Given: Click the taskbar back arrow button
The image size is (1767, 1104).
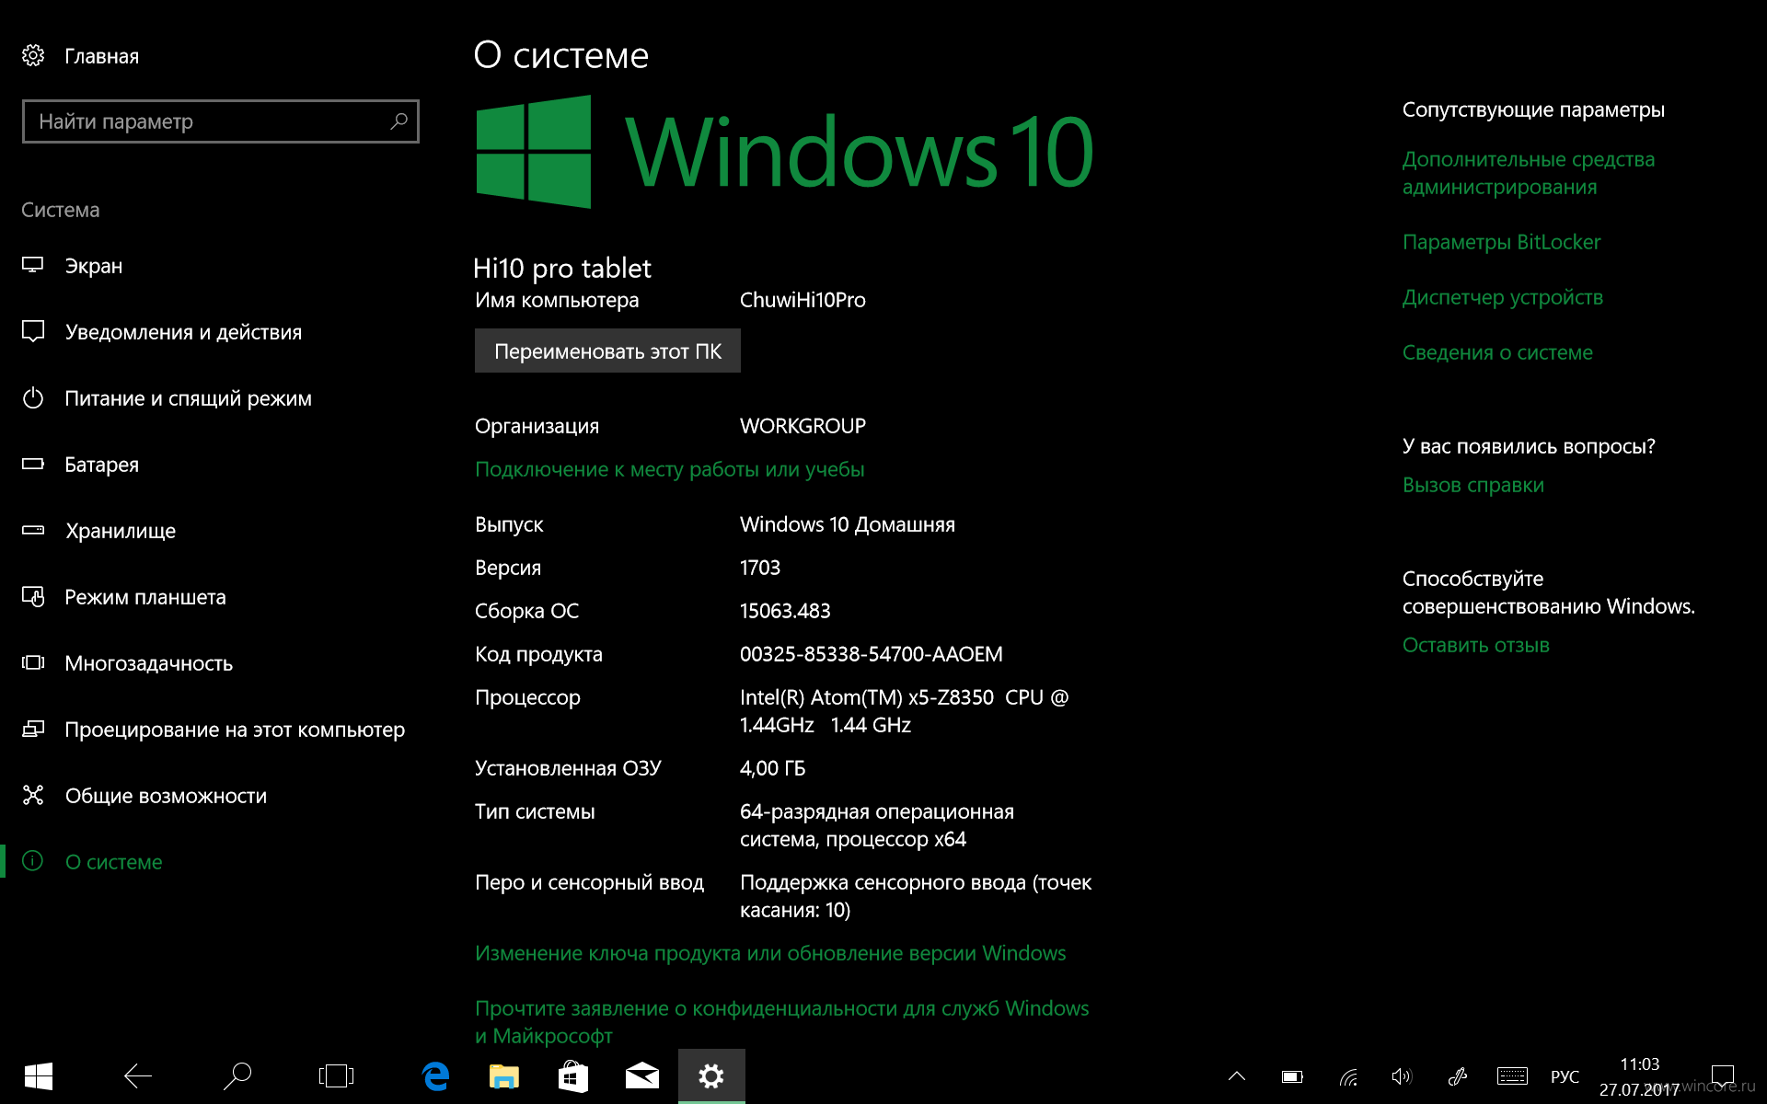Looking at the screenshot, I should (x=138, y=1076).
